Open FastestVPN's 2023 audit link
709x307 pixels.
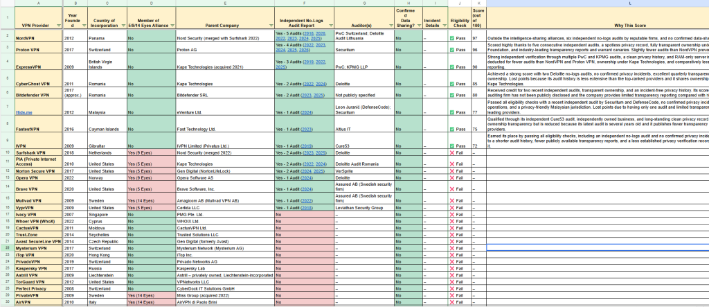click(307, 130)
